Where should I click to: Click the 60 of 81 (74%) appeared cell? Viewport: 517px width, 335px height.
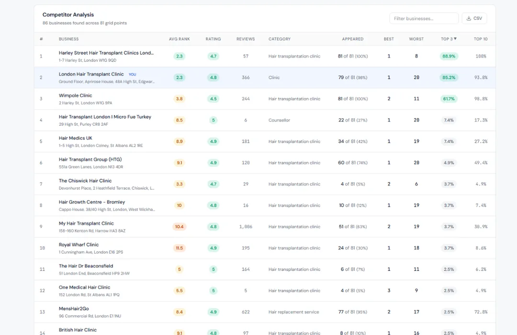click(352, 163)
